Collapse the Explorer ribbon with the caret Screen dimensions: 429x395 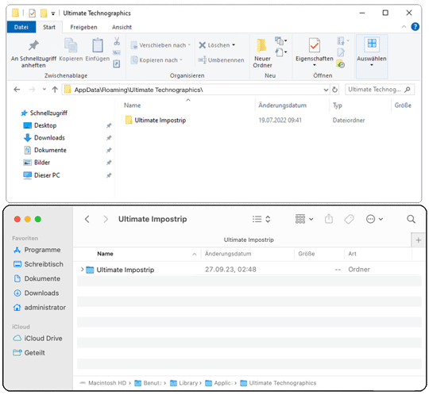(404, 27)
